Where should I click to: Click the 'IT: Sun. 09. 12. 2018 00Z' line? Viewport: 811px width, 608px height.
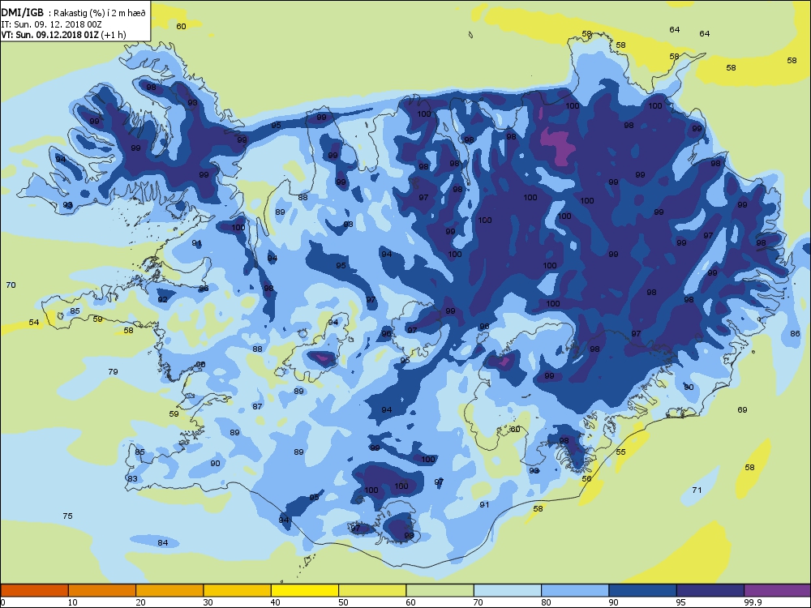pyautogui.click(x=50, y=24)
